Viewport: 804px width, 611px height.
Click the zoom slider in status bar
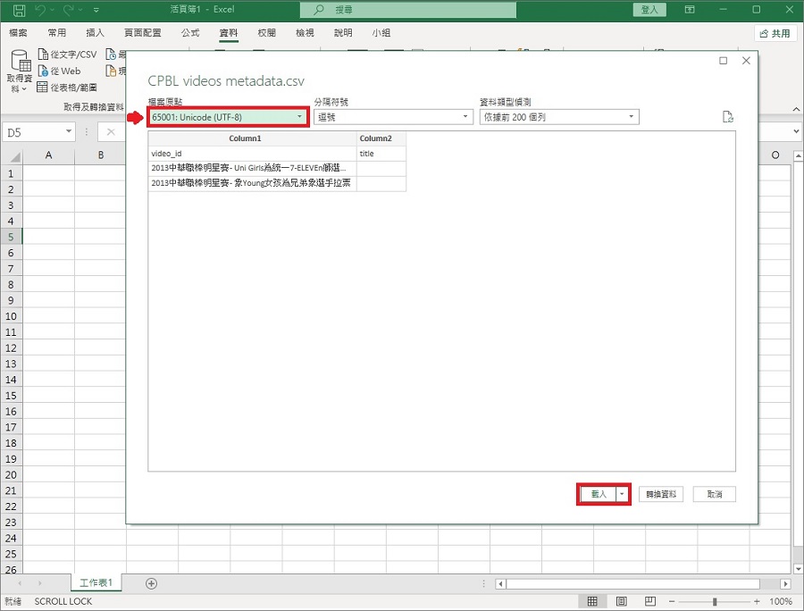tap(714, 601)
